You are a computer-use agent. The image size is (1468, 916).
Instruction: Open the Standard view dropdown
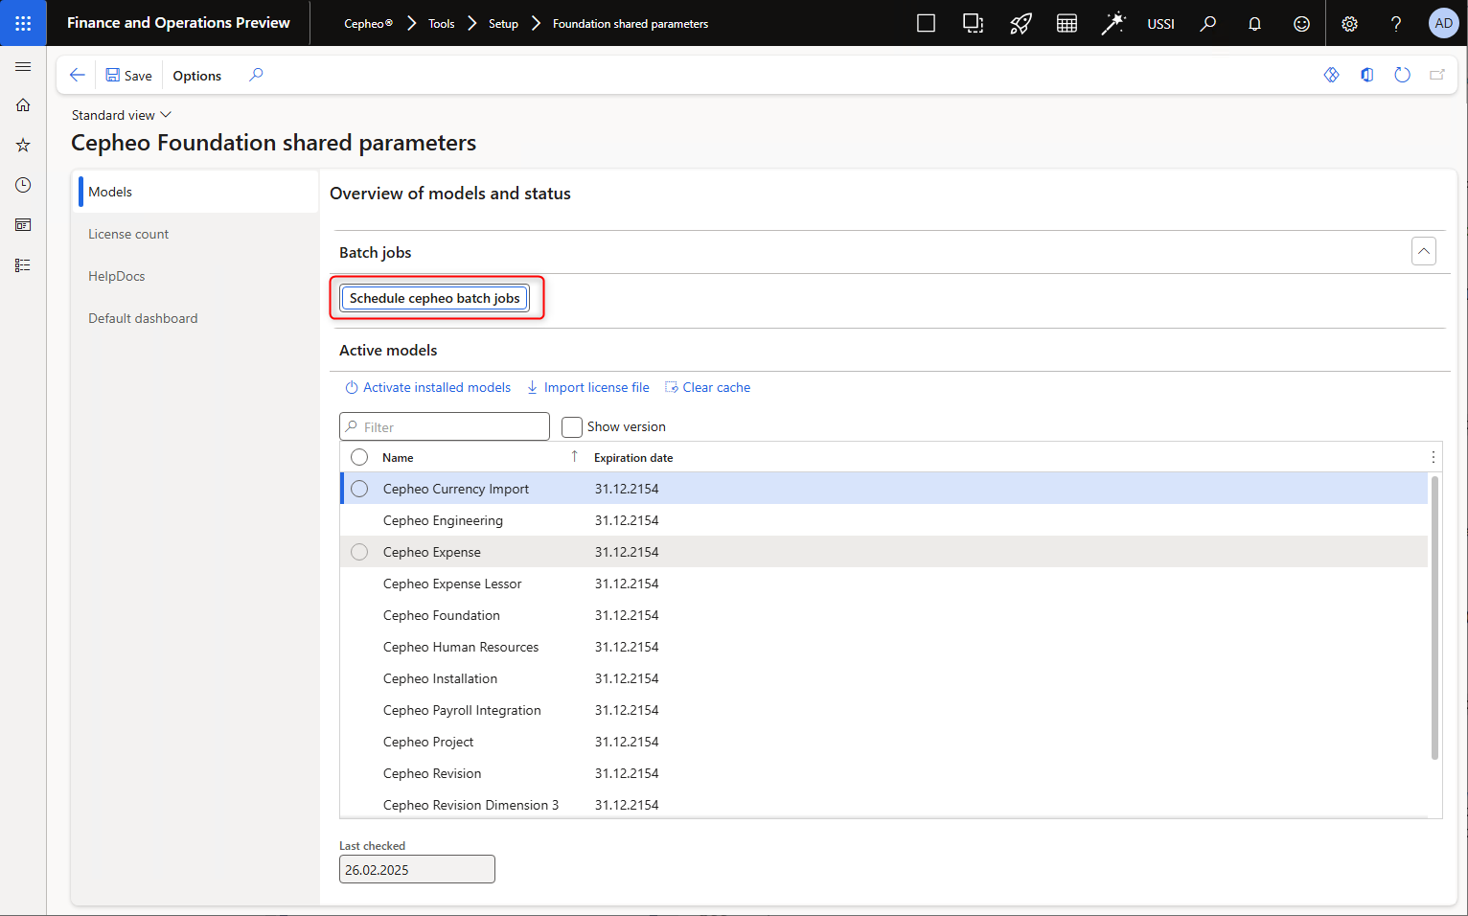tap(121, 115)
